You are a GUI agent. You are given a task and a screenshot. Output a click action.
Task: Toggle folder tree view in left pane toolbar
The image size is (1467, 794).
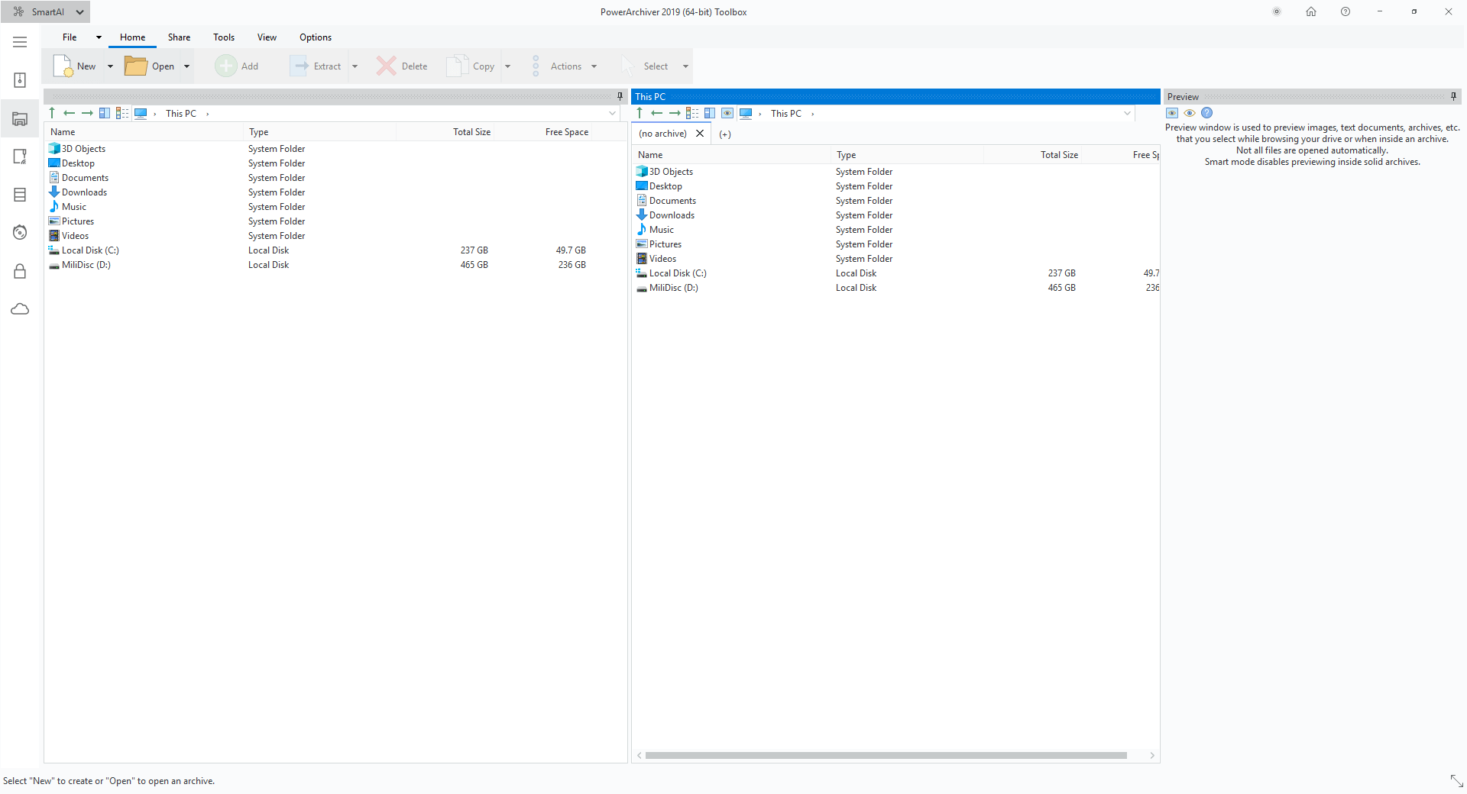click(105, 113)
